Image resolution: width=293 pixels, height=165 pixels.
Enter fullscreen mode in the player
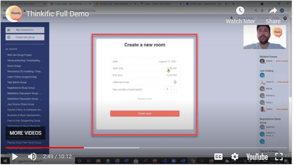point(279,157)
